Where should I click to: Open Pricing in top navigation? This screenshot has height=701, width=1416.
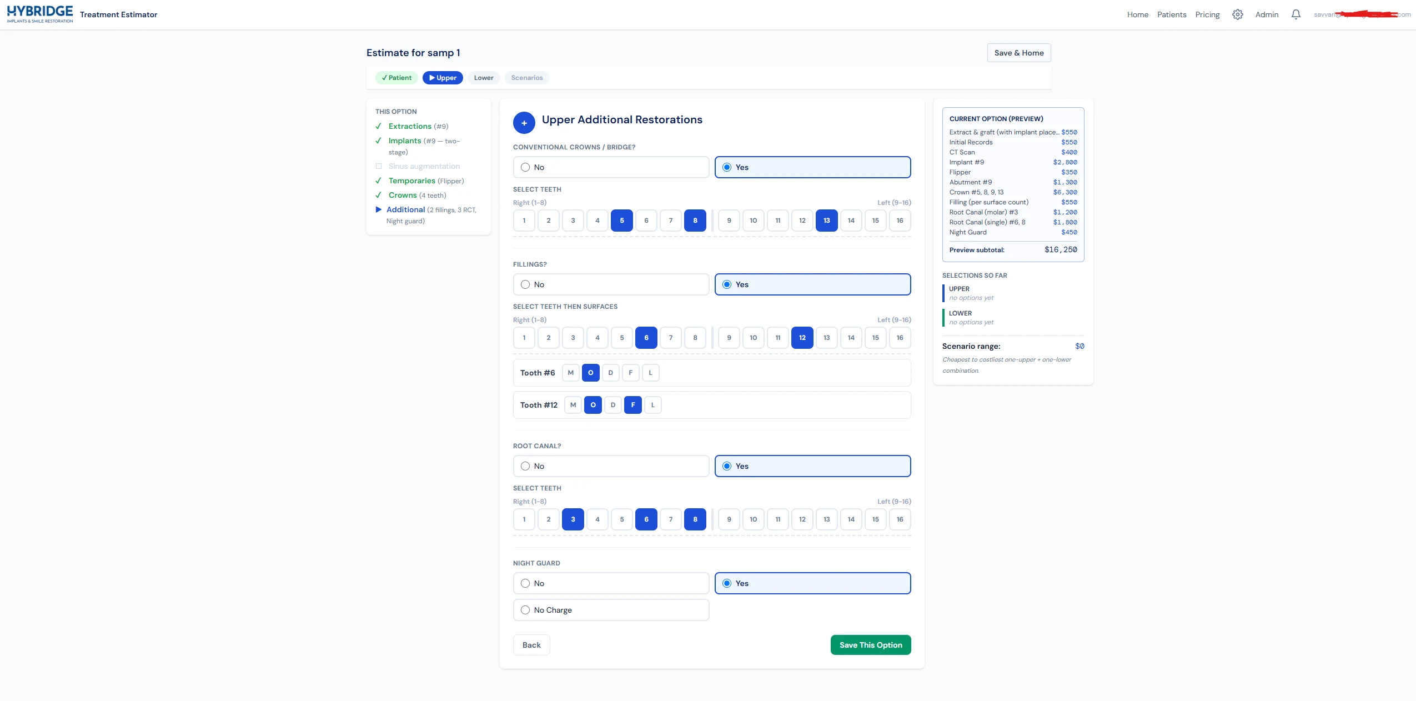(1207, 14)
